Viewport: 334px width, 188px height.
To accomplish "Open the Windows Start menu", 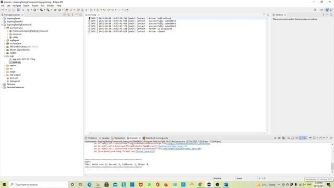I will (x=4, y=184).
